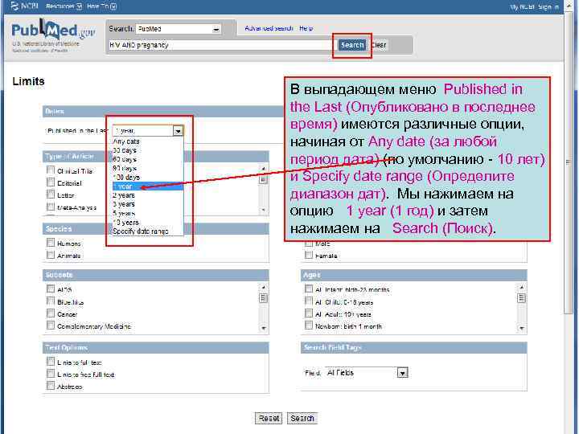Check Newborn: birth-1 month checkbox
Image resolution: width=579 pixels, height=434 pixels.
pos(309,325)
